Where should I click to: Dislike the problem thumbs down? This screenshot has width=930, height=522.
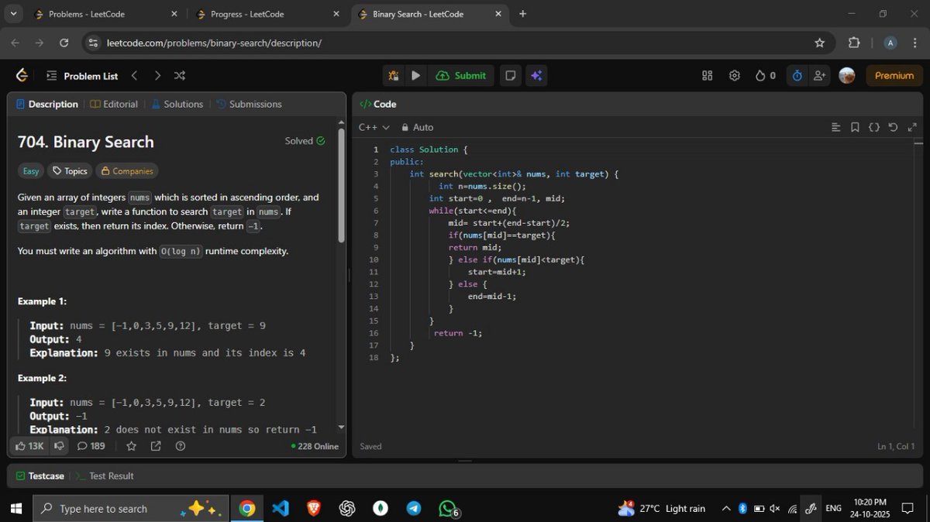point(59,446)
